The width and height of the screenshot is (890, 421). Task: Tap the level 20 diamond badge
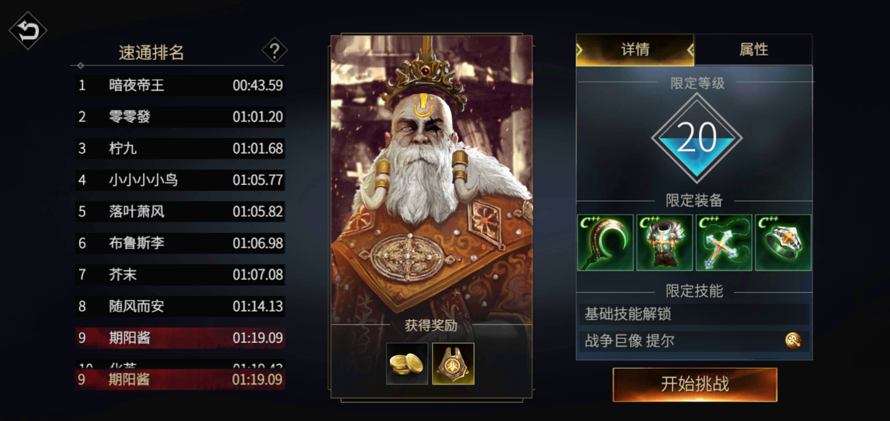[697, 138]
